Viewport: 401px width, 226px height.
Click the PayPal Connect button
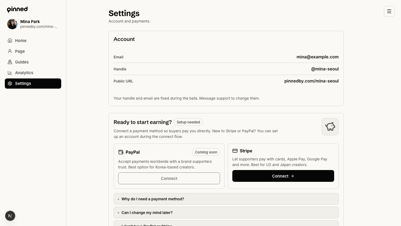click(x=169, y=178)
